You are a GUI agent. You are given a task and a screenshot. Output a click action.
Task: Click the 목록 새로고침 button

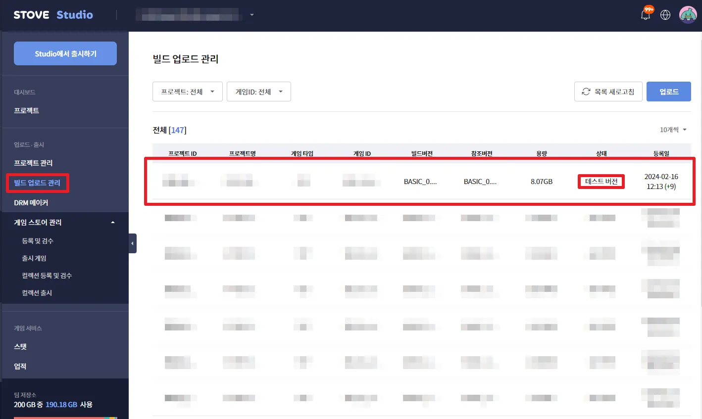point(608,92)
